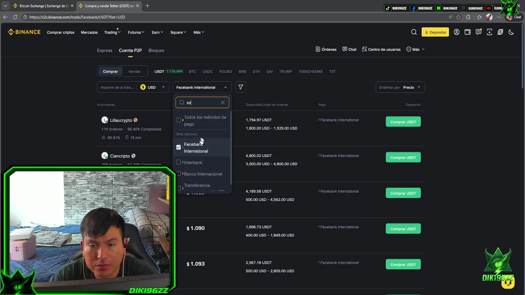
Task: Expand the Square menu
Action: point(178,32)
